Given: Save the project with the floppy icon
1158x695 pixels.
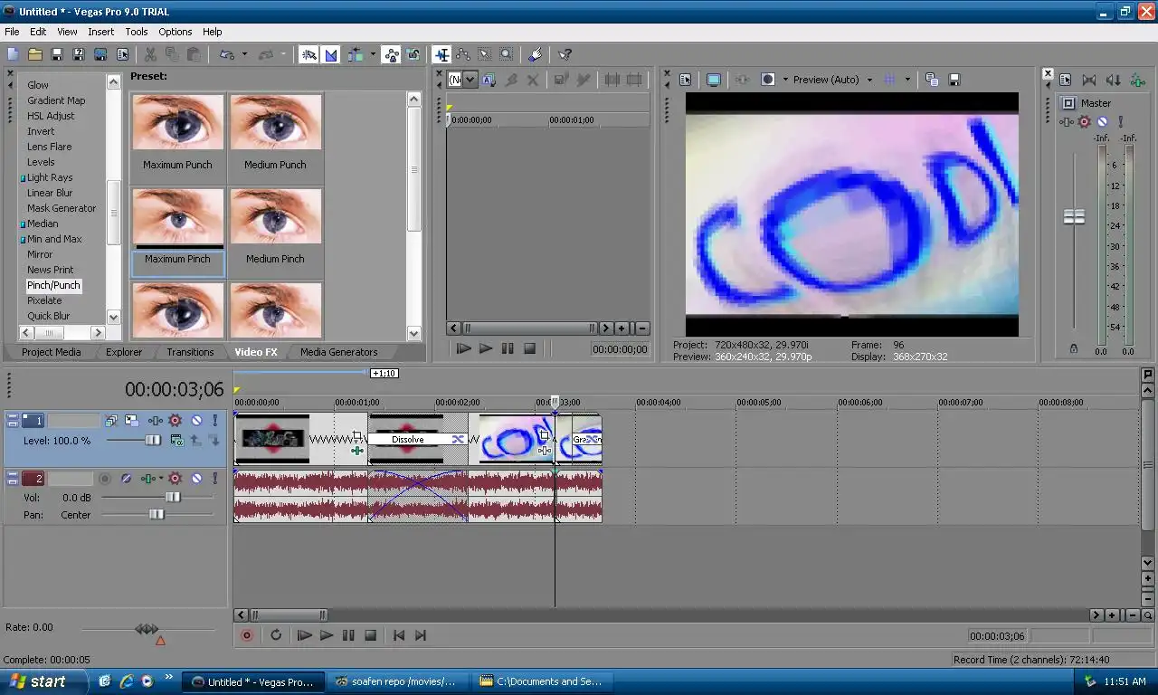Looking at the screenshot, I should 56,54.
